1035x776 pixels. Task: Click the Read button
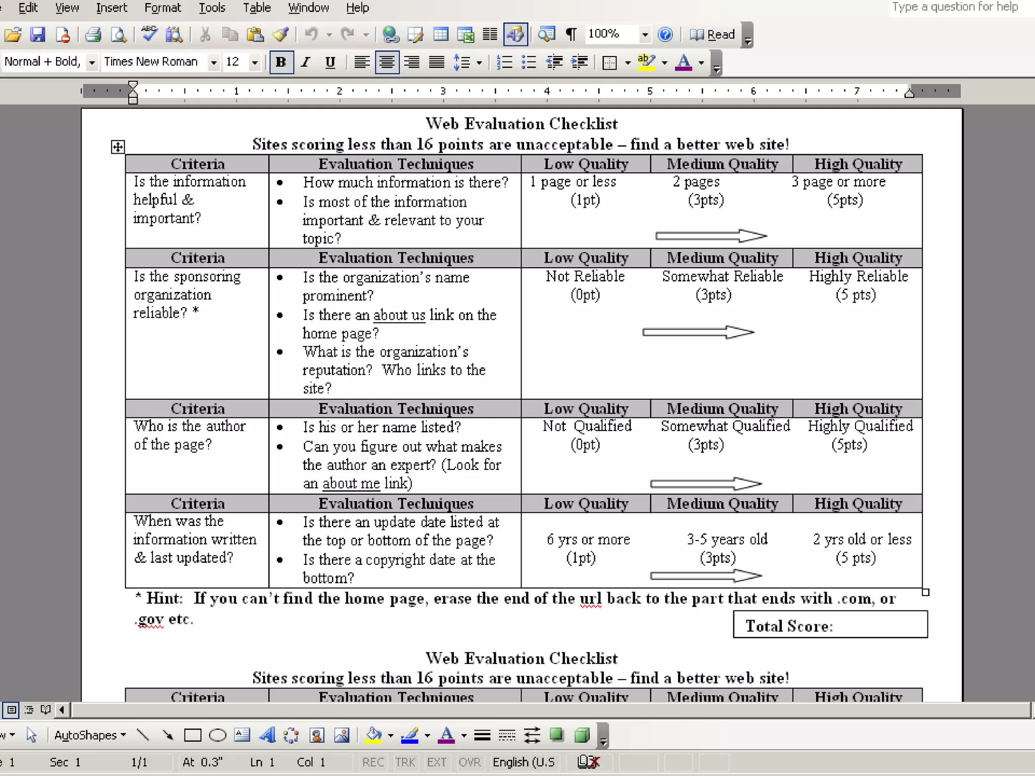click(713, 34)
